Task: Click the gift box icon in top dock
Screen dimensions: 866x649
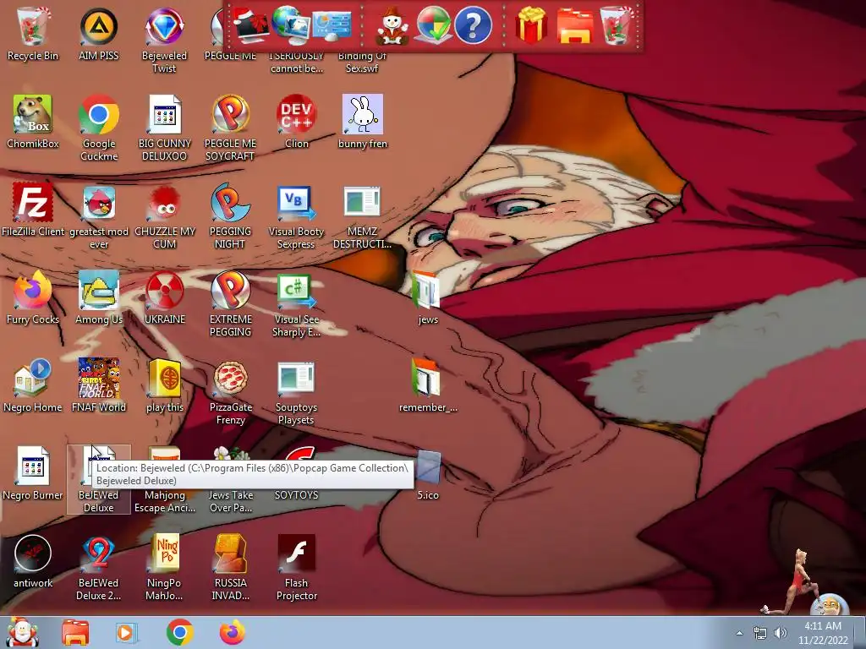Action: pos(531,25)
